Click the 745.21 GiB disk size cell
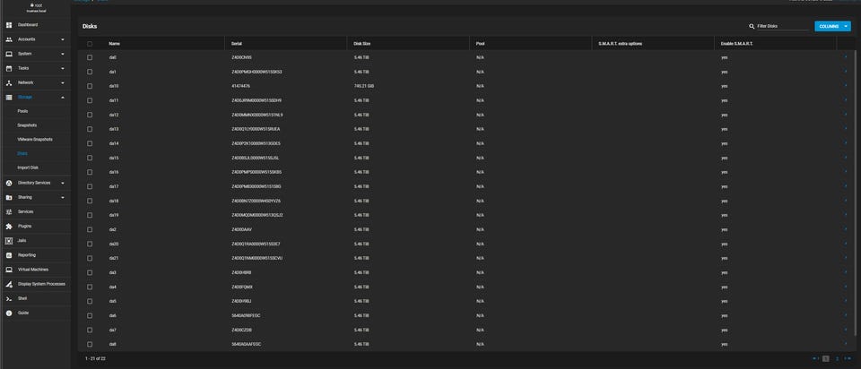 [364, 86]
